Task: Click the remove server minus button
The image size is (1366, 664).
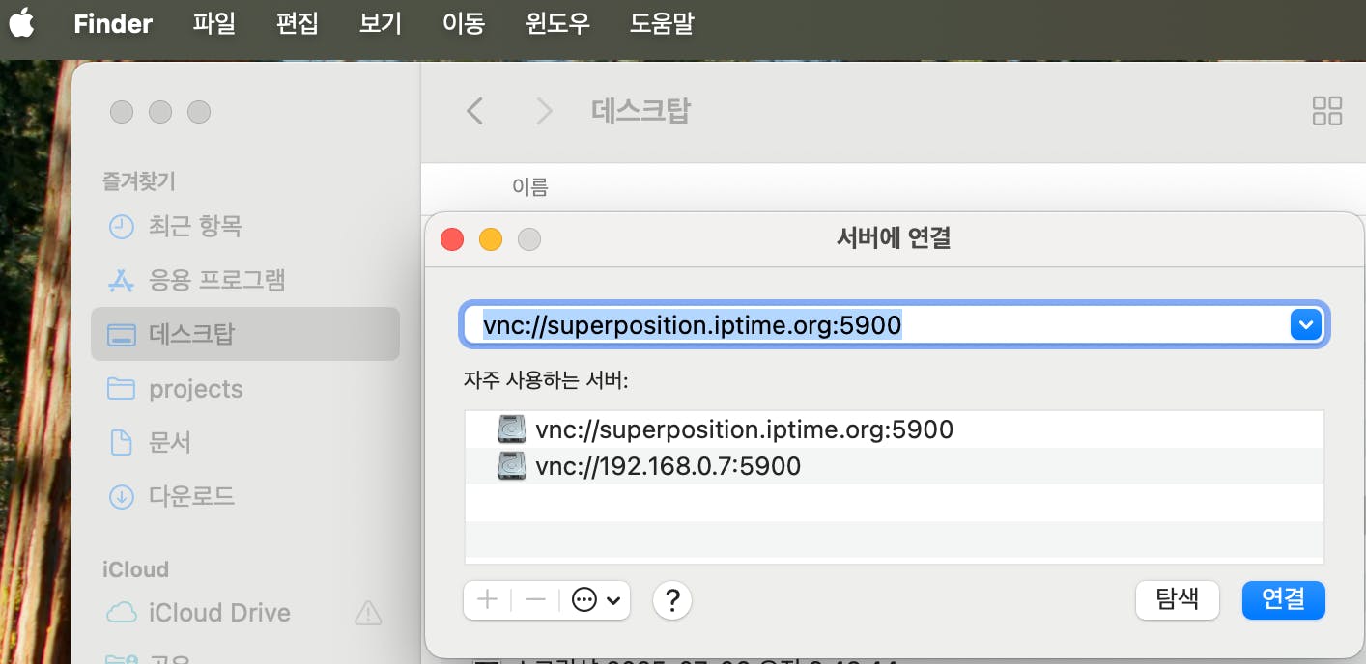Action: pyautogui.click(x=534, y=599)
